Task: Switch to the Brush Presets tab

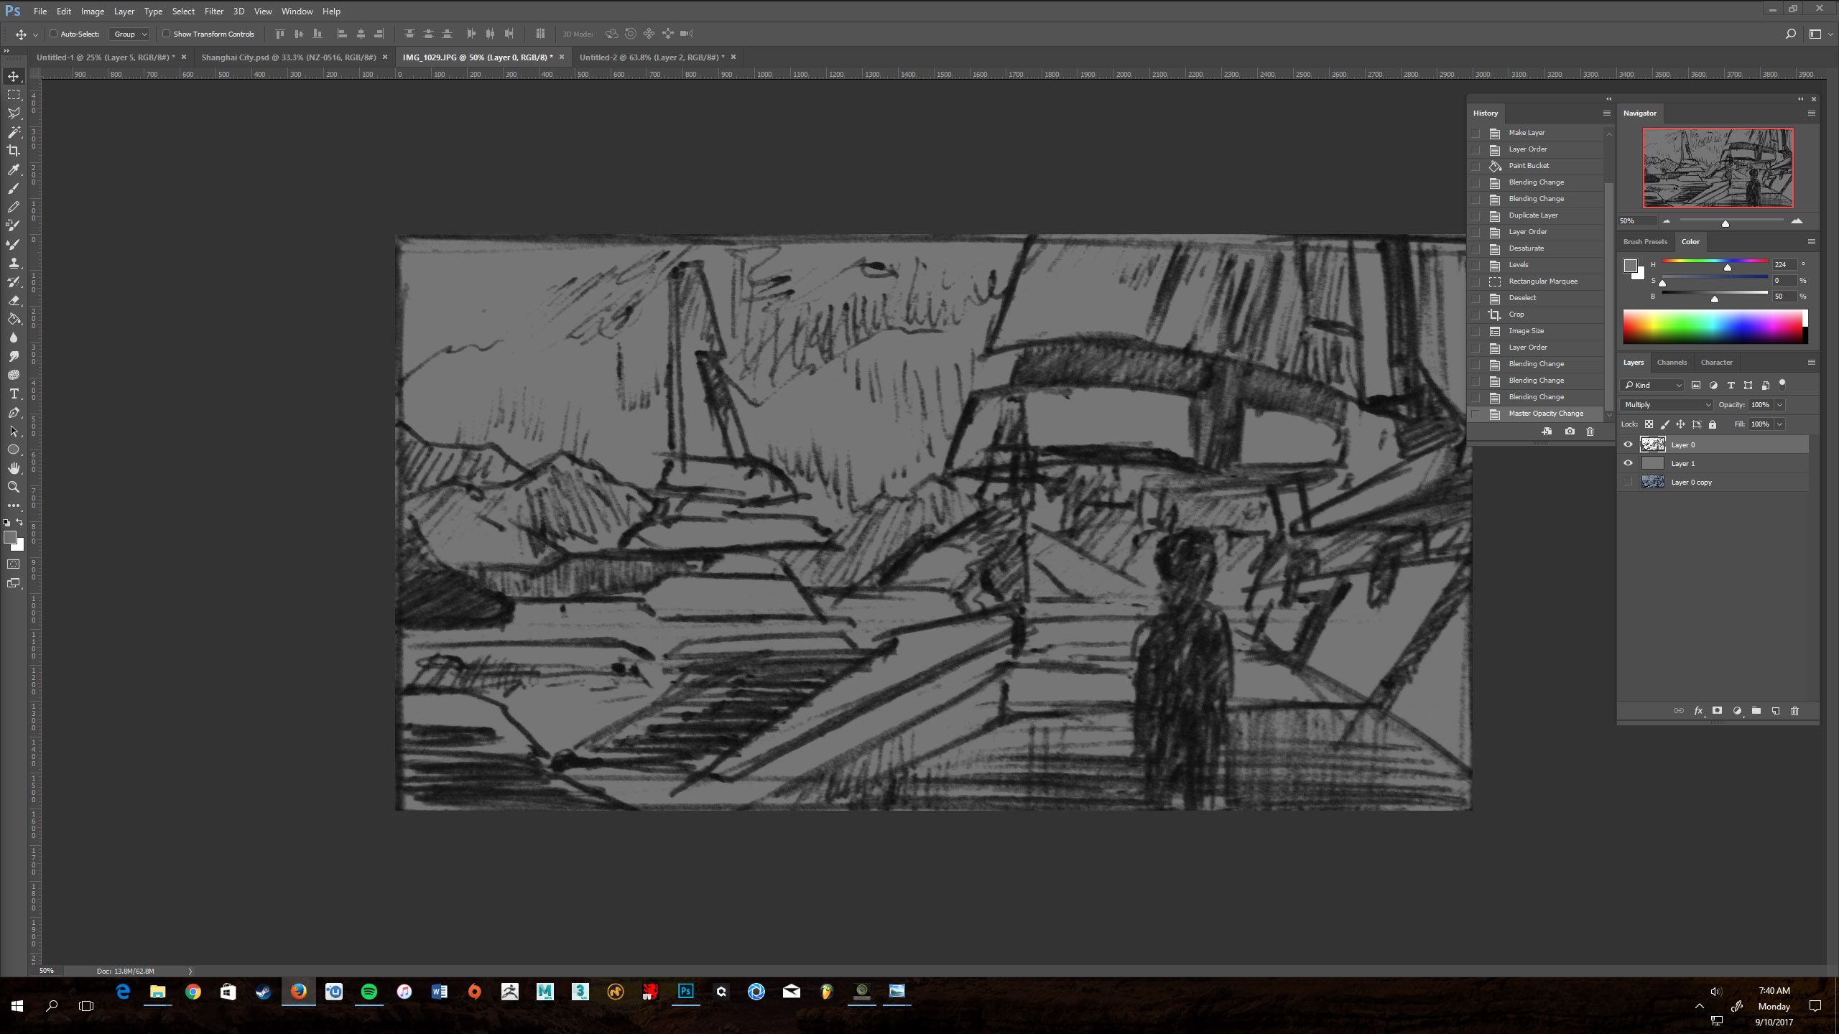Action: (1645, 242)
